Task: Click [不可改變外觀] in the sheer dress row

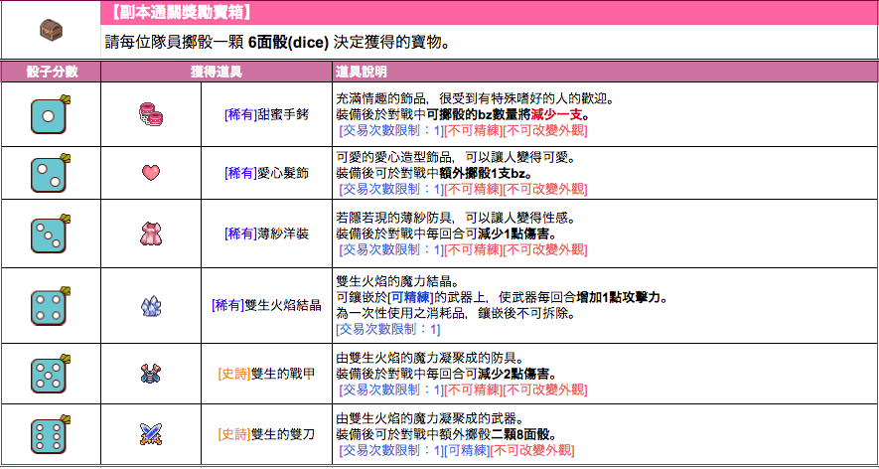Action: coord(545,249)
